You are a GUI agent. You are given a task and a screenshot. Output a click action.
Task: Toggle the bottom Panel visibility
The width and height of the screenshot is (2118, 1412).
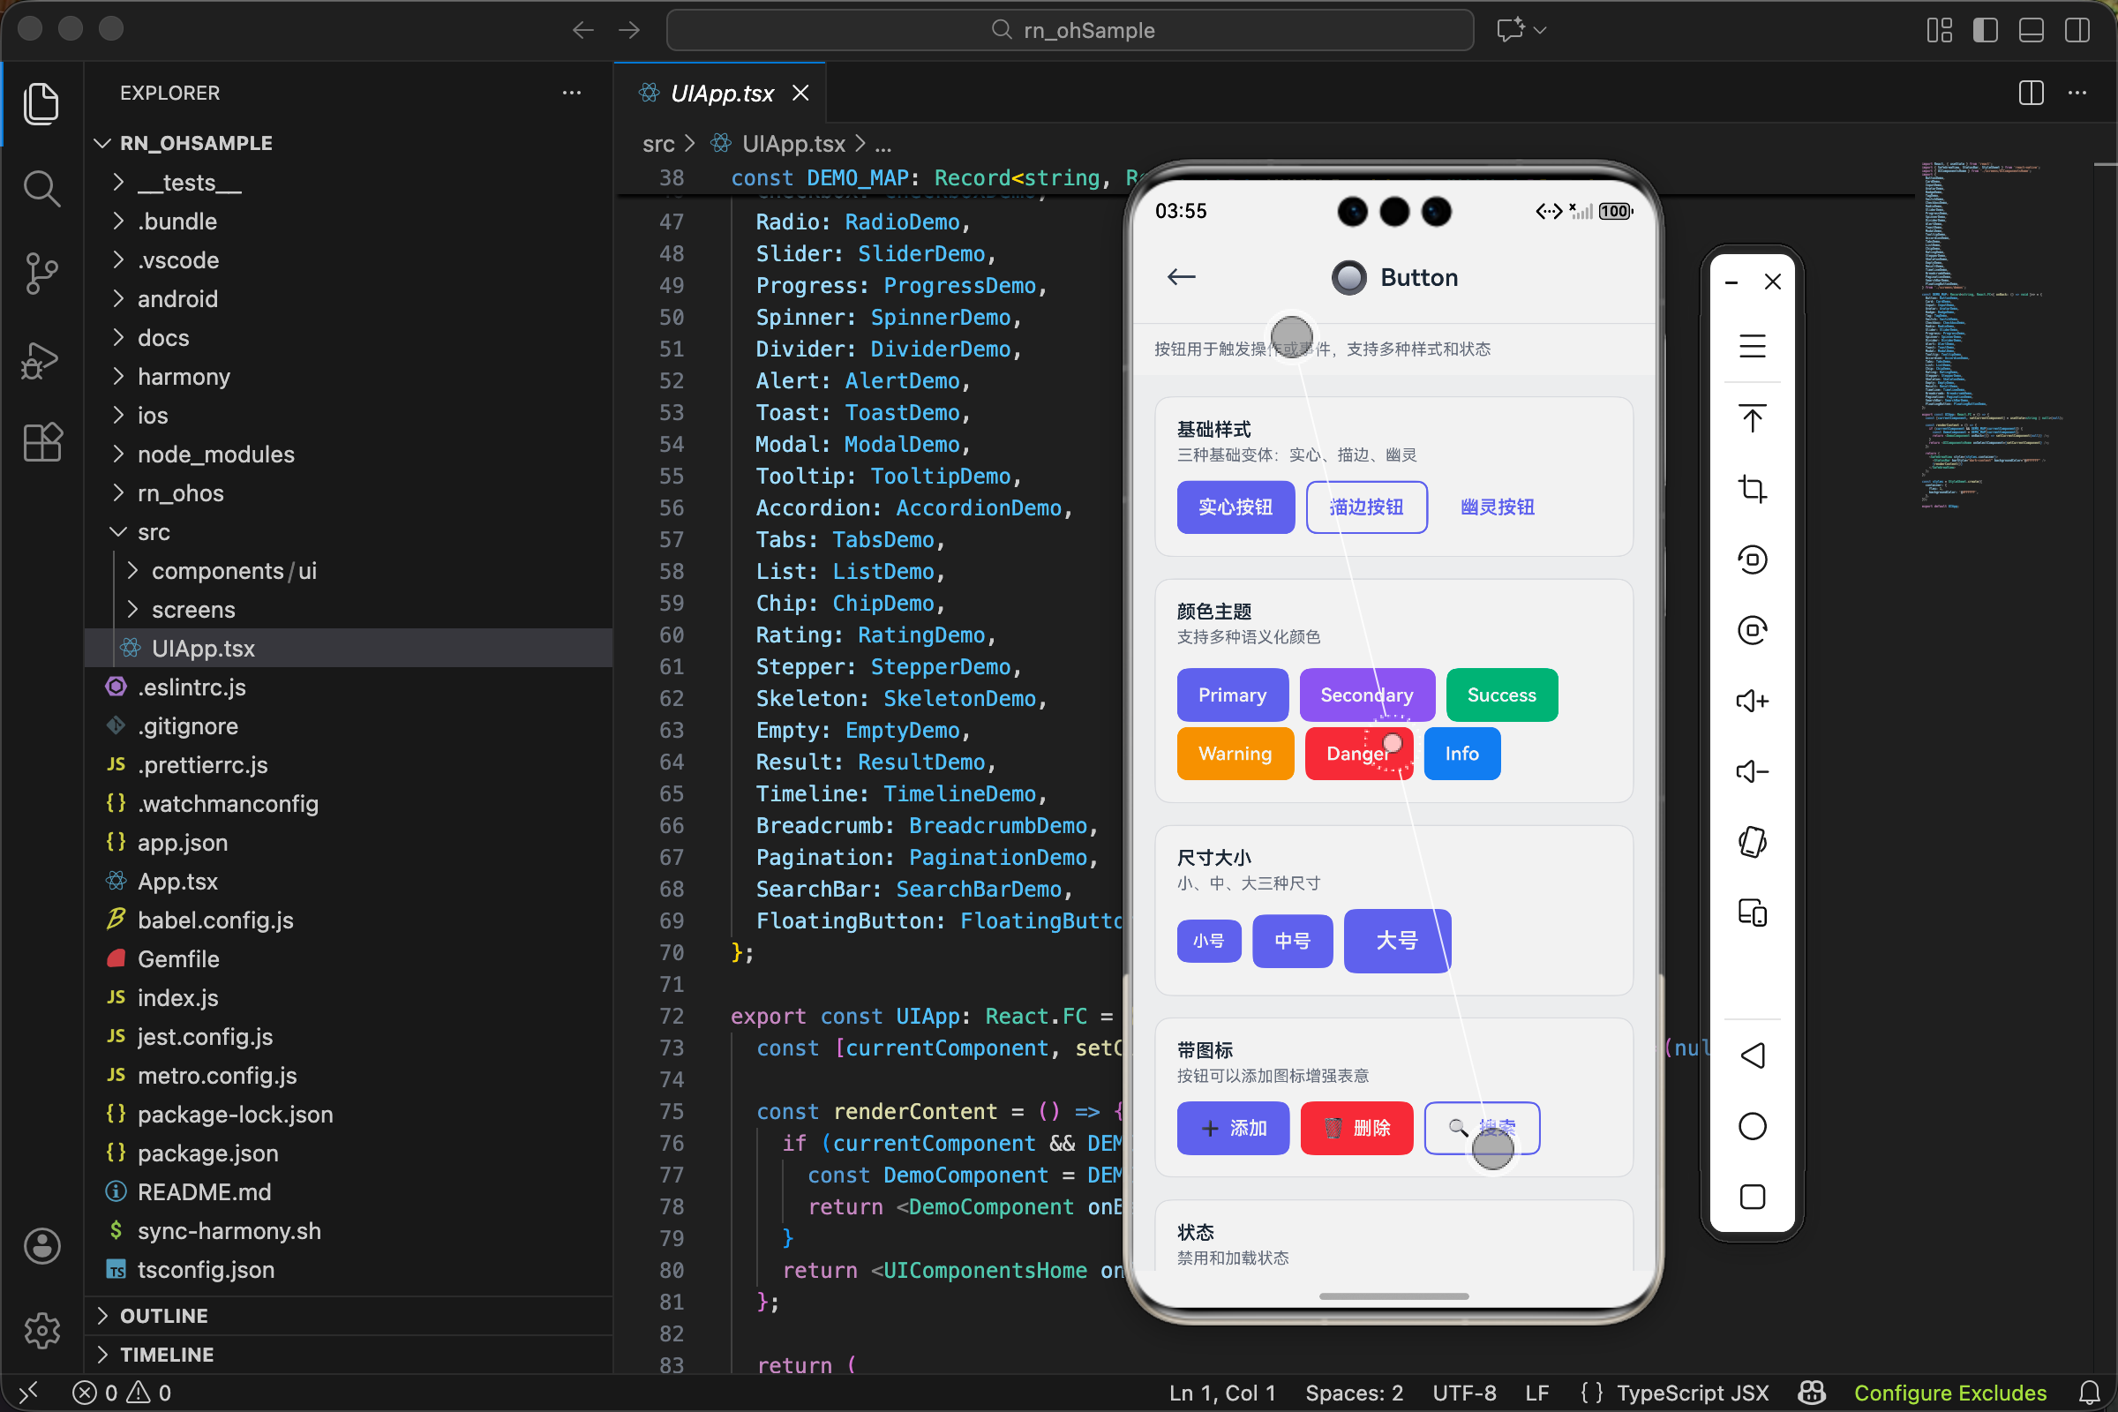click(x=2031, y=30)
